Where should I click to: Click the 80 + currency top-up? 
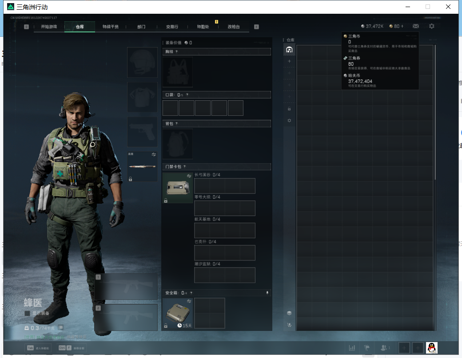(396, 26)
